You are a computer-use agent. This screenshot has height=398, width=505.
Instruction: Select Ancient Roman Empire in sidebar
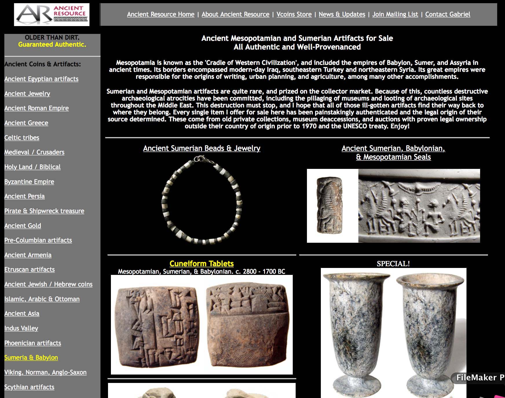(x=36, y=108)
